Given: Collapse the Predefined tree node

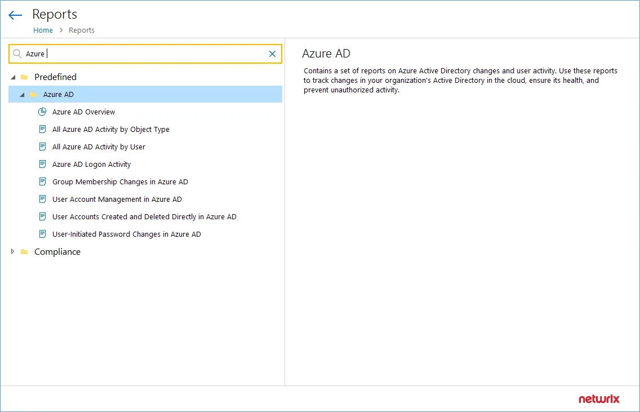Looking at the screenshot, I should pos(13,77).
